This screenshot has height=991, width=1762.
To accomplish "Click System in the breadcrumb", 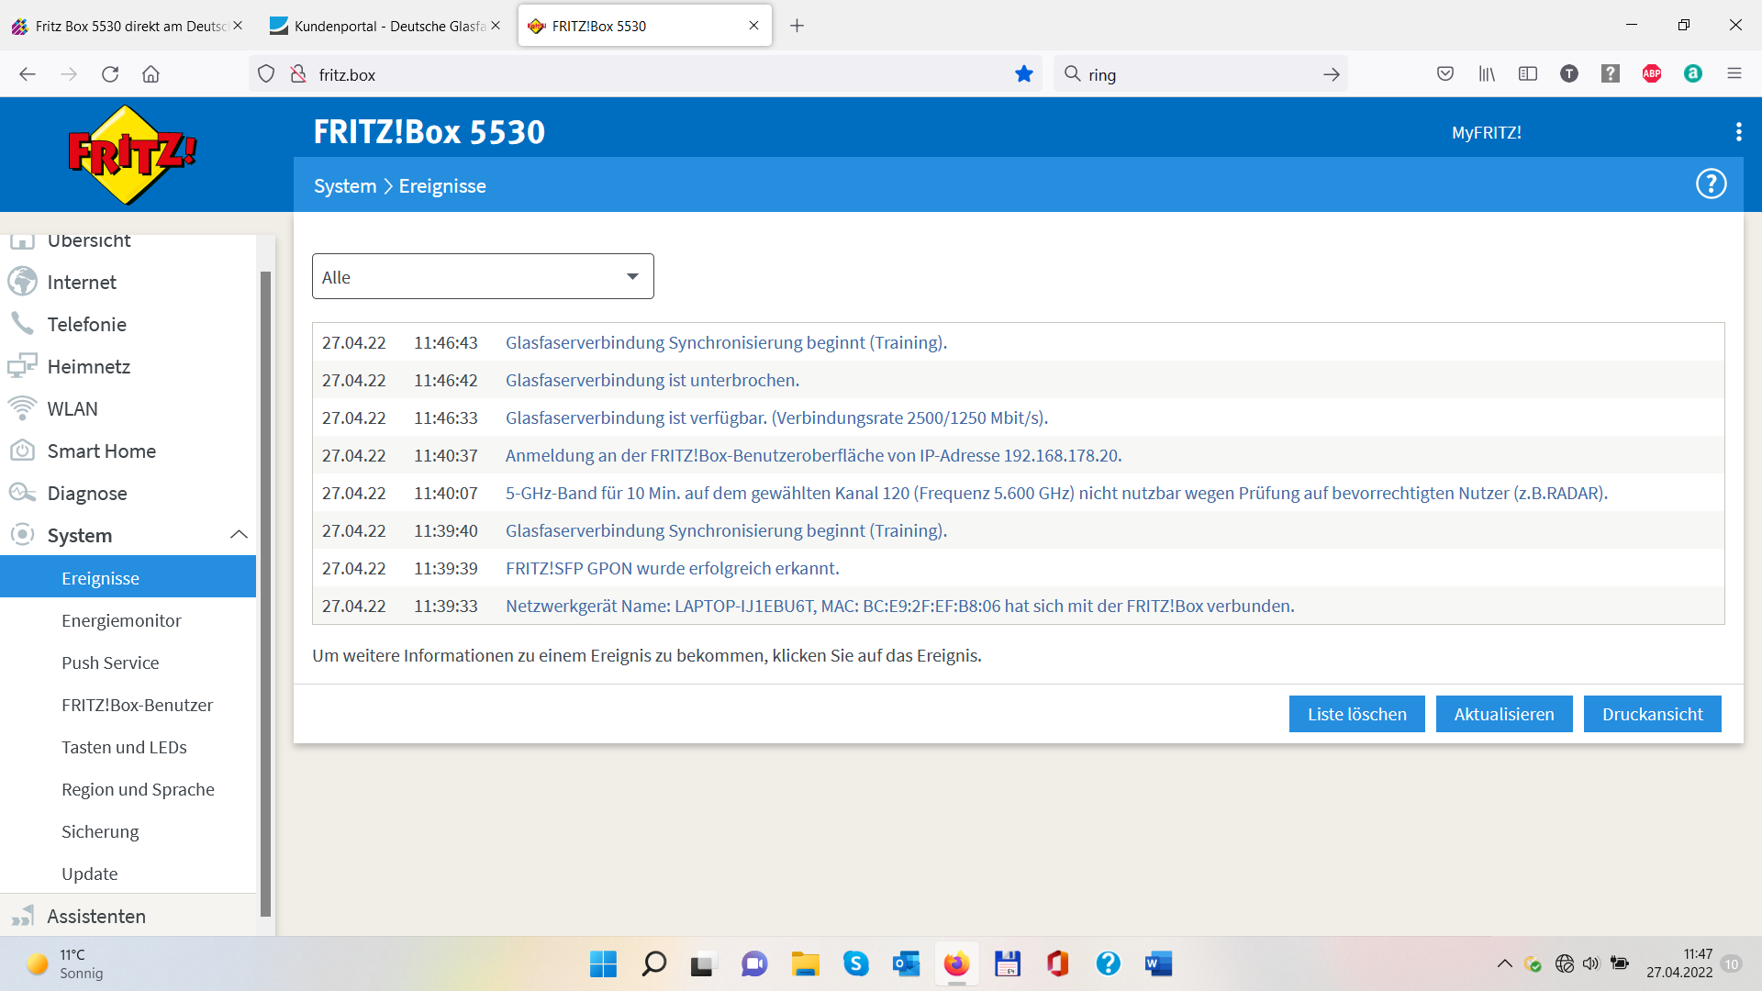I will click(345, 185).
